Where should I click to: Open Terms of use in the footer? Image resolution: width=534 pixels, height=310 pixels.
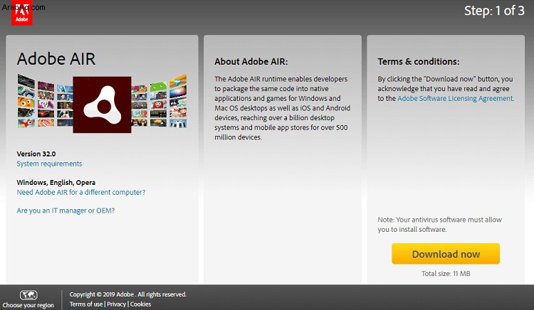point(86,304)
